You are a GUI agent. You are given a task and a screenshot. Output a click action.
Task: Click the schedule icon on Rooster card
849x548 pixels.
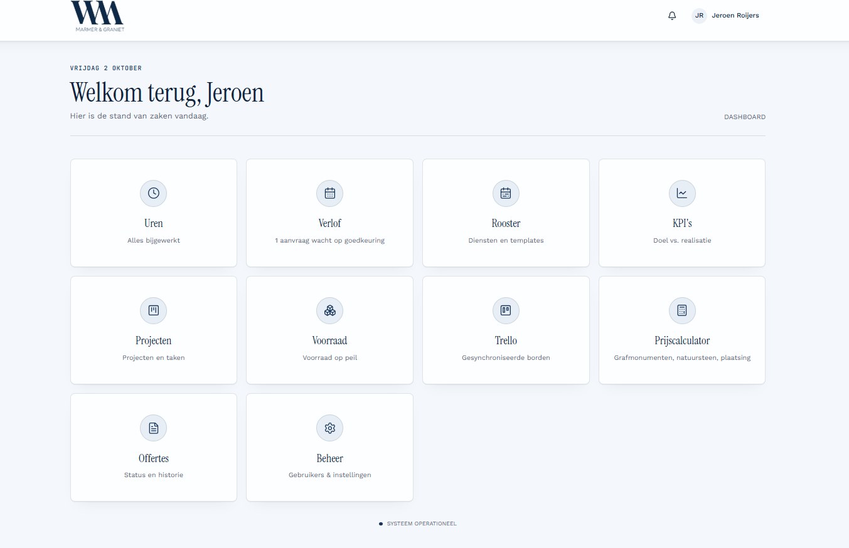click(x=506, y=193)
